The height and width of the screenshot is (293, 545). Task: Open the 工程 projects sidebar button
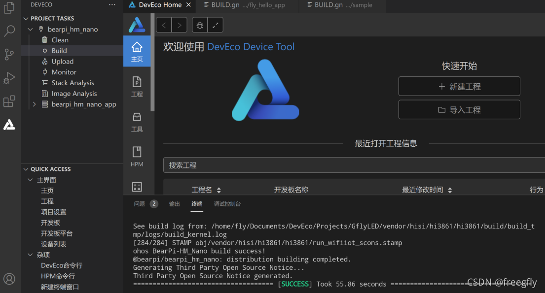pos(137,87)
